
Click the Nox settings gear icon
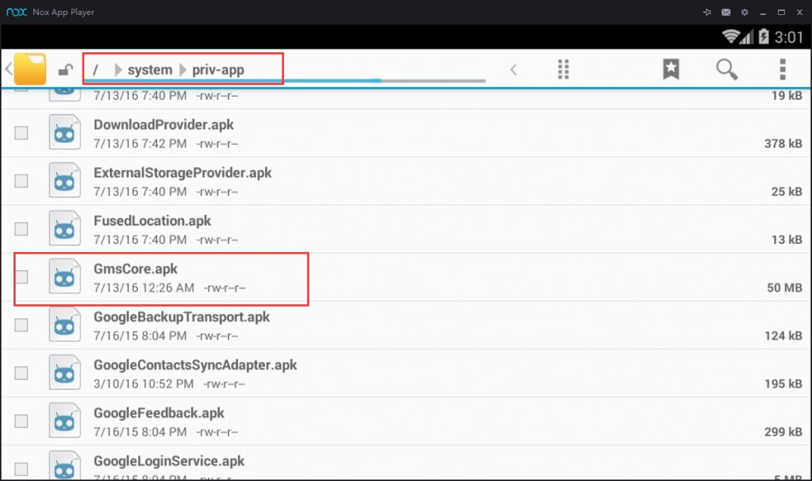(x=744, y=13)
